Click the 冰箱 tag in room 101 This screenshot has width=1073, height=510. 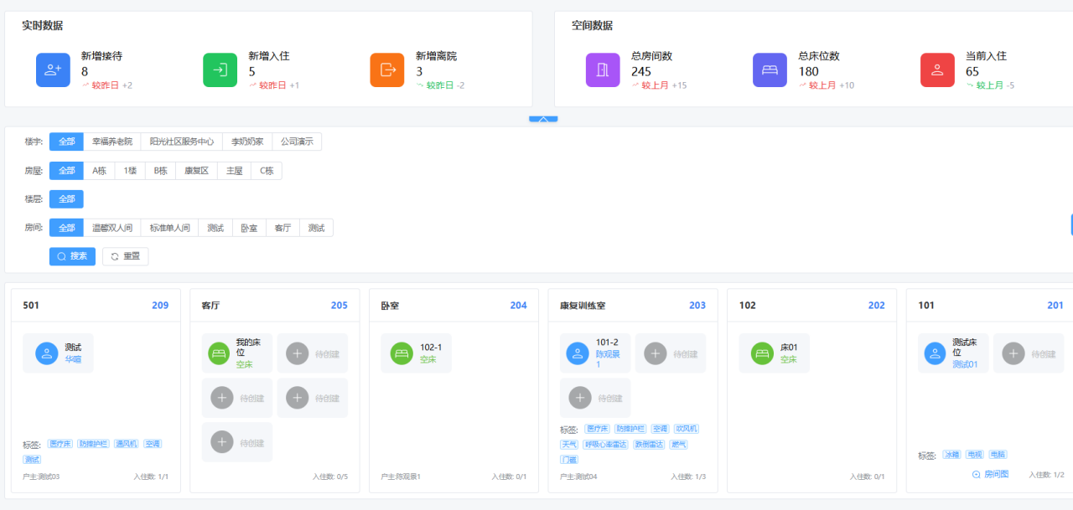point(951,455)
